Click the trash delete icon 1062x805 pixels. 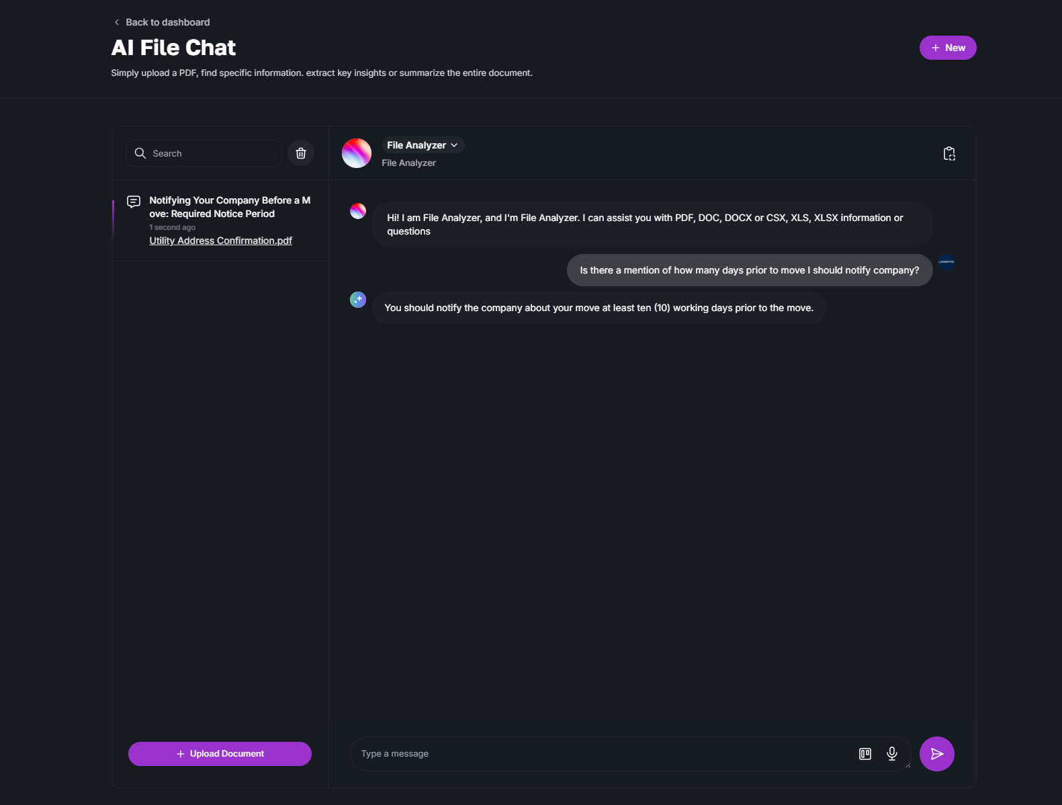click(301, 153)
